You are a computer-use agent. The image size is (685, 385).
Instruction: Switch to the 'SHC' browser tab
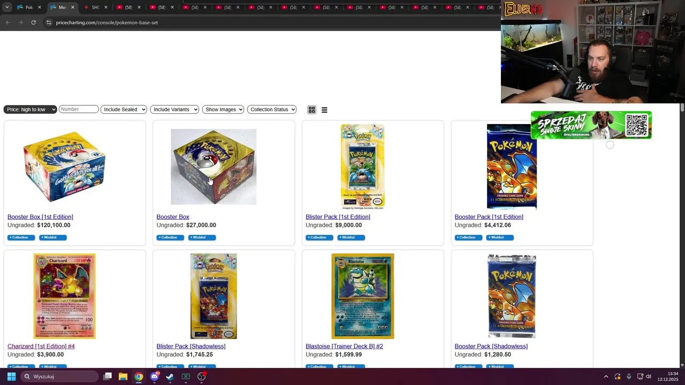[x=95, y=7]
